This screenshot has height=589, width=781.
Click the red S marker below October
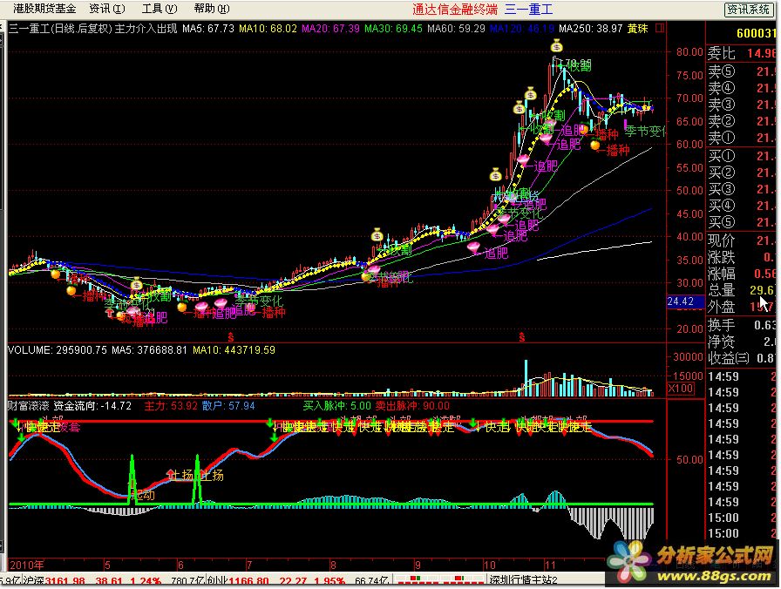tap(521, 337)
